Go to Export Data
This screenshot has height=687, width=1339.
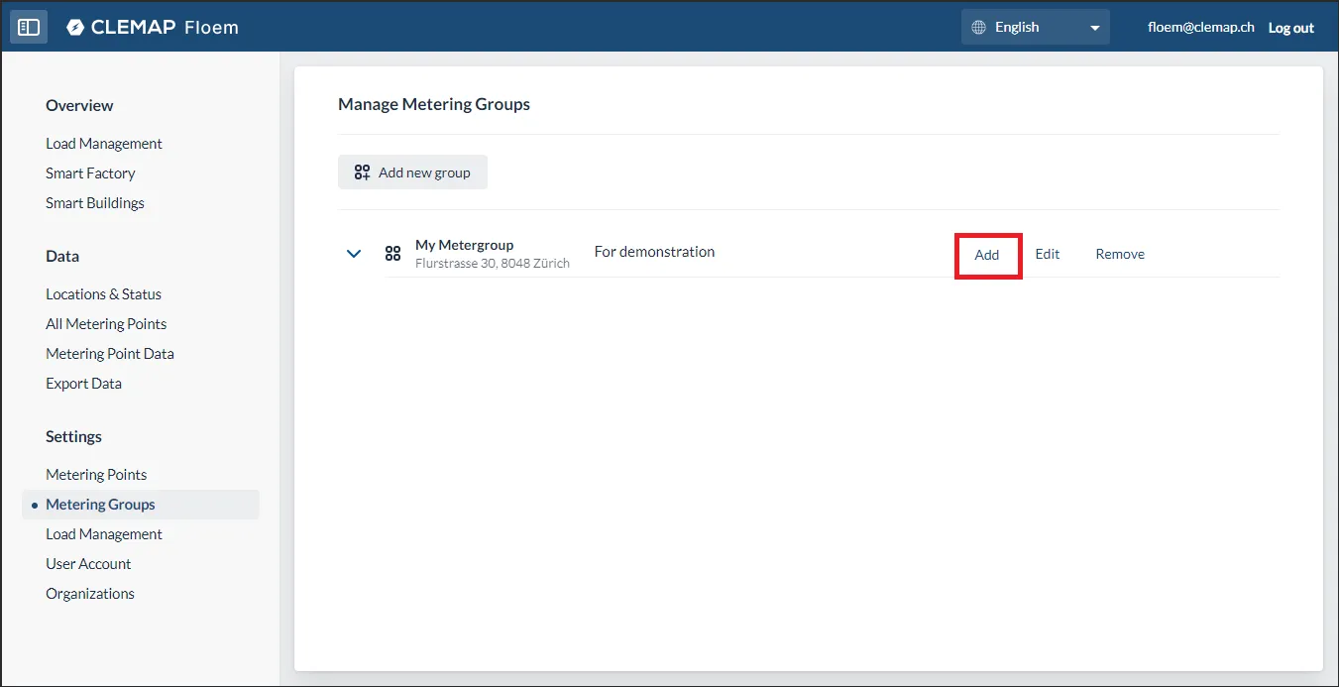(83, 384)
